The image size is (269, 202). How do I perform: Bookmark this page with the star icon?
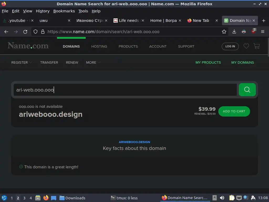(224, 32)
